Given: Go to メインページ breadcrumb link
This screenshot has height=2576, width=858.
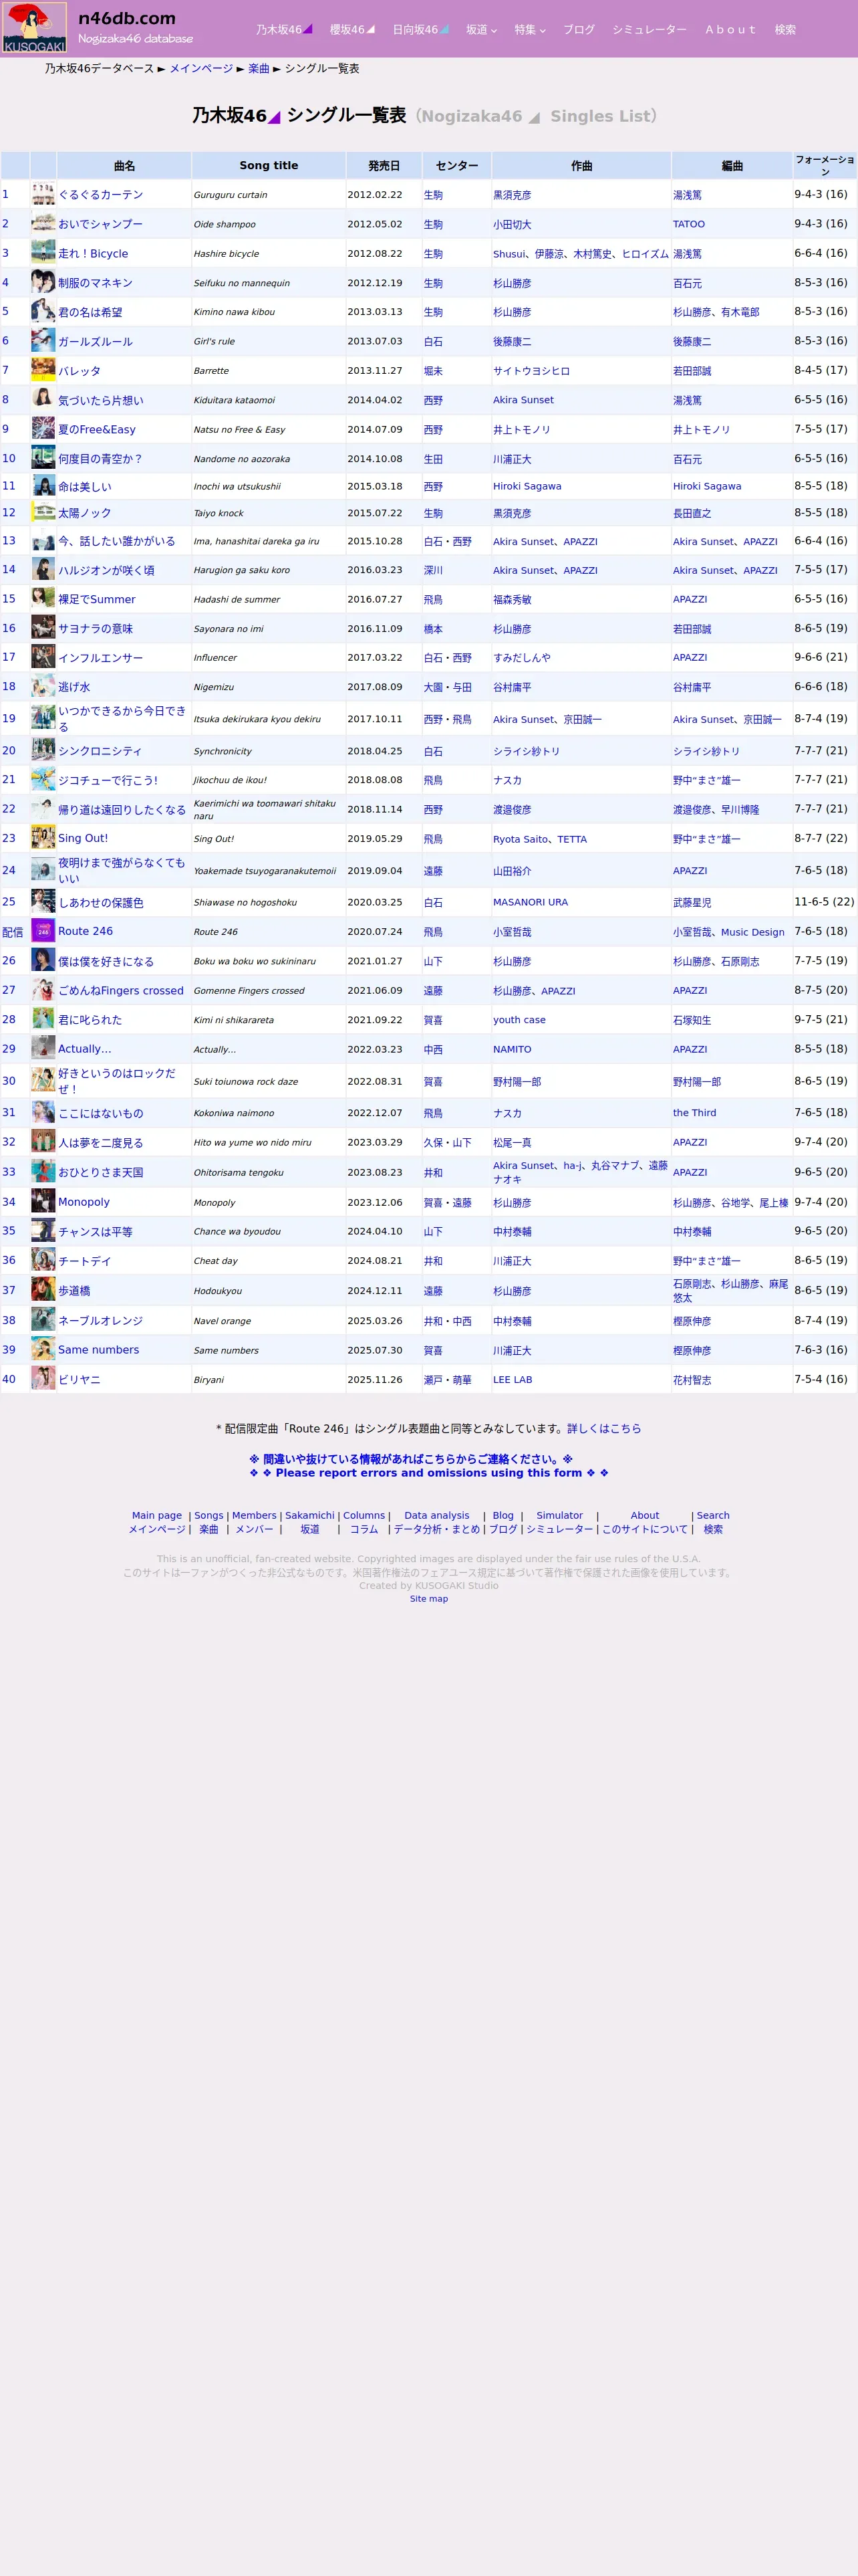Looking at the screenshot, I should pyautogui.click(x=200, y=69).
